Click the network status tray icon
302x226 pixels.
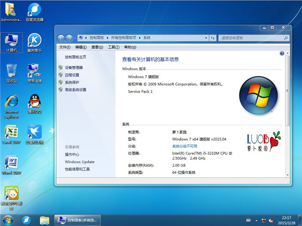pyautogui.click(x=263, y=220)
